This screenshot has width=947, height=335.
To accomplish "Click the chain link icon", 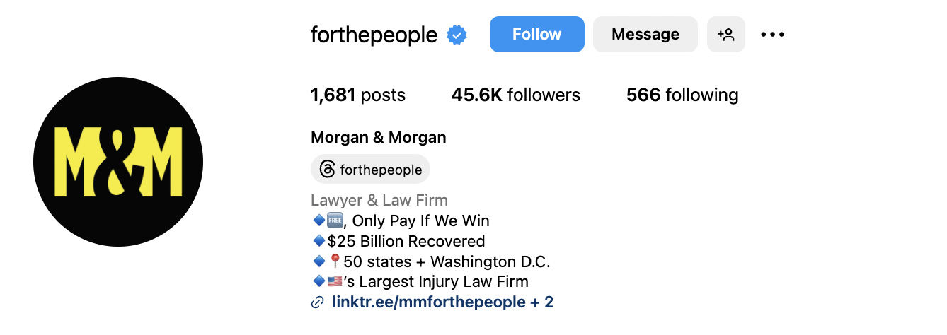I will [x=318, y=302].
